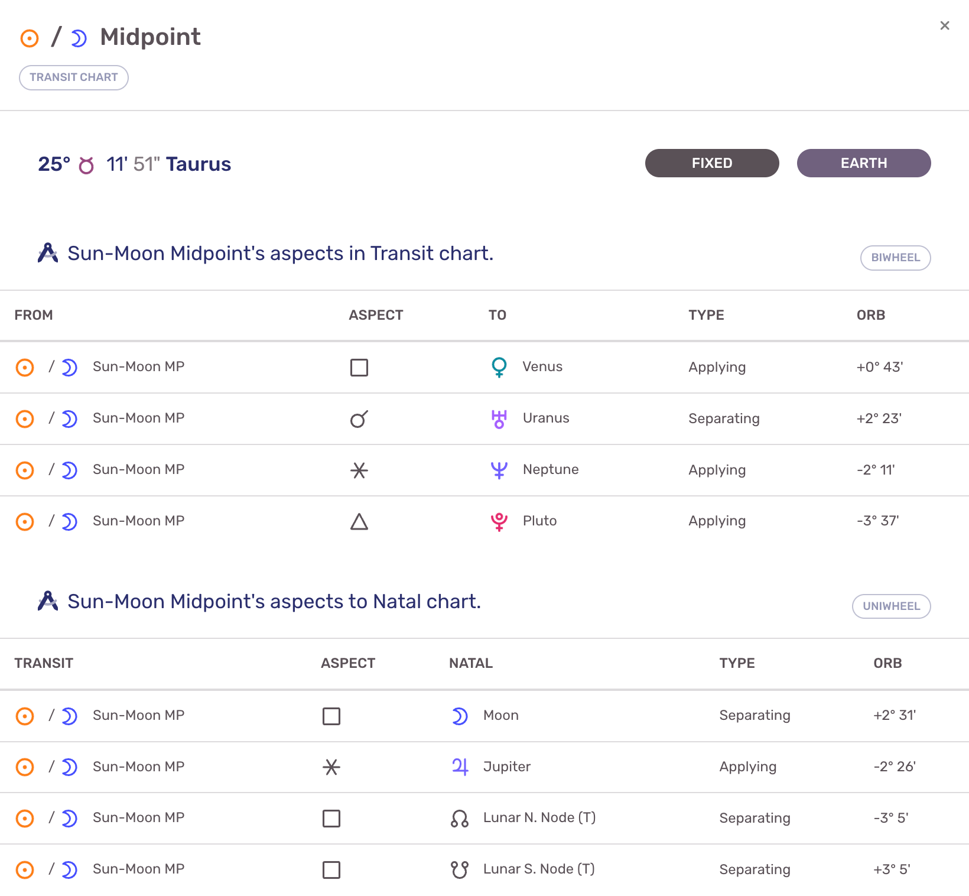Click the Sun-Moon MP row squaring Venus
969x896 pixels.
[x=138, y=367]
